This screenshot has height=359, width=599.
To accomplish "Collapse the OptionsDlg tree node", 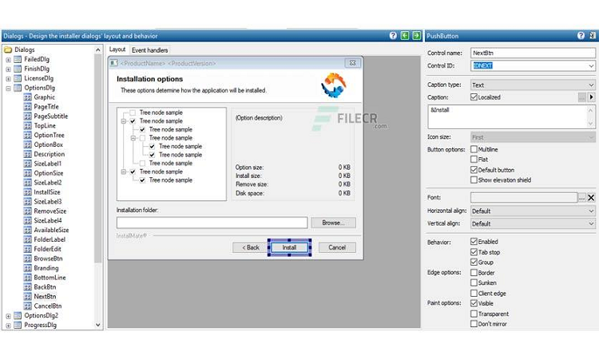I will tap(8, 88).
